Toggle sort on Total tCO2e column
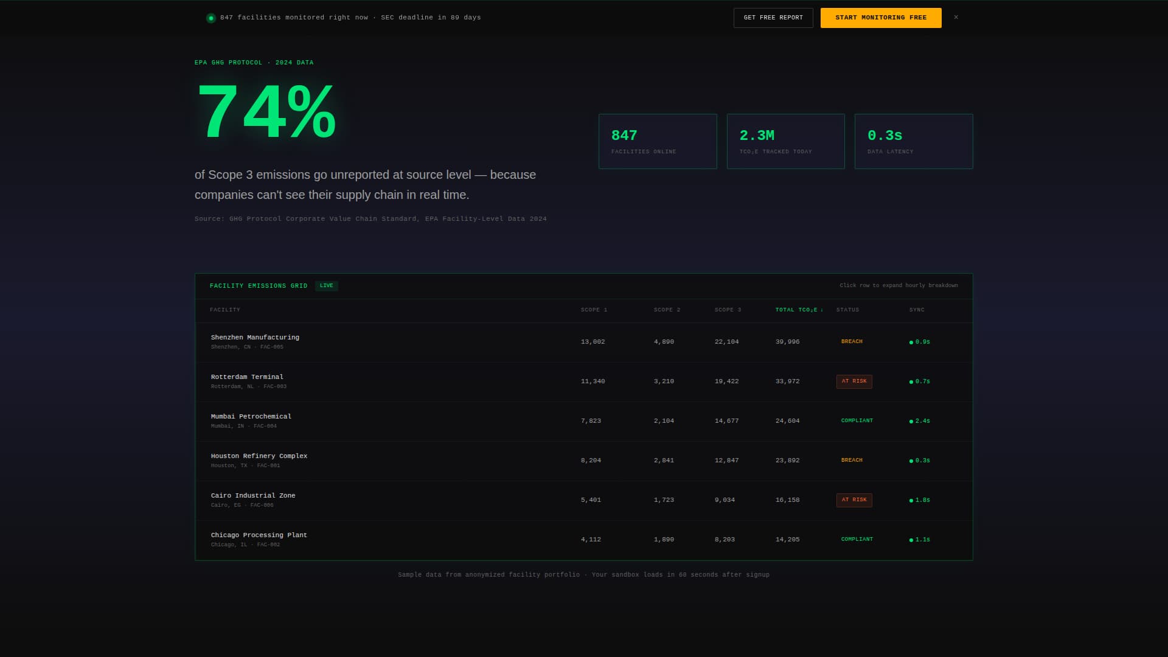 [x=799, y=310]
